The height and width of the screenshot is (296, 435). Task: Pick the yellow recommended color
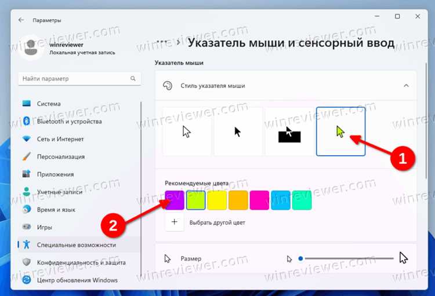tap(217, 200)
